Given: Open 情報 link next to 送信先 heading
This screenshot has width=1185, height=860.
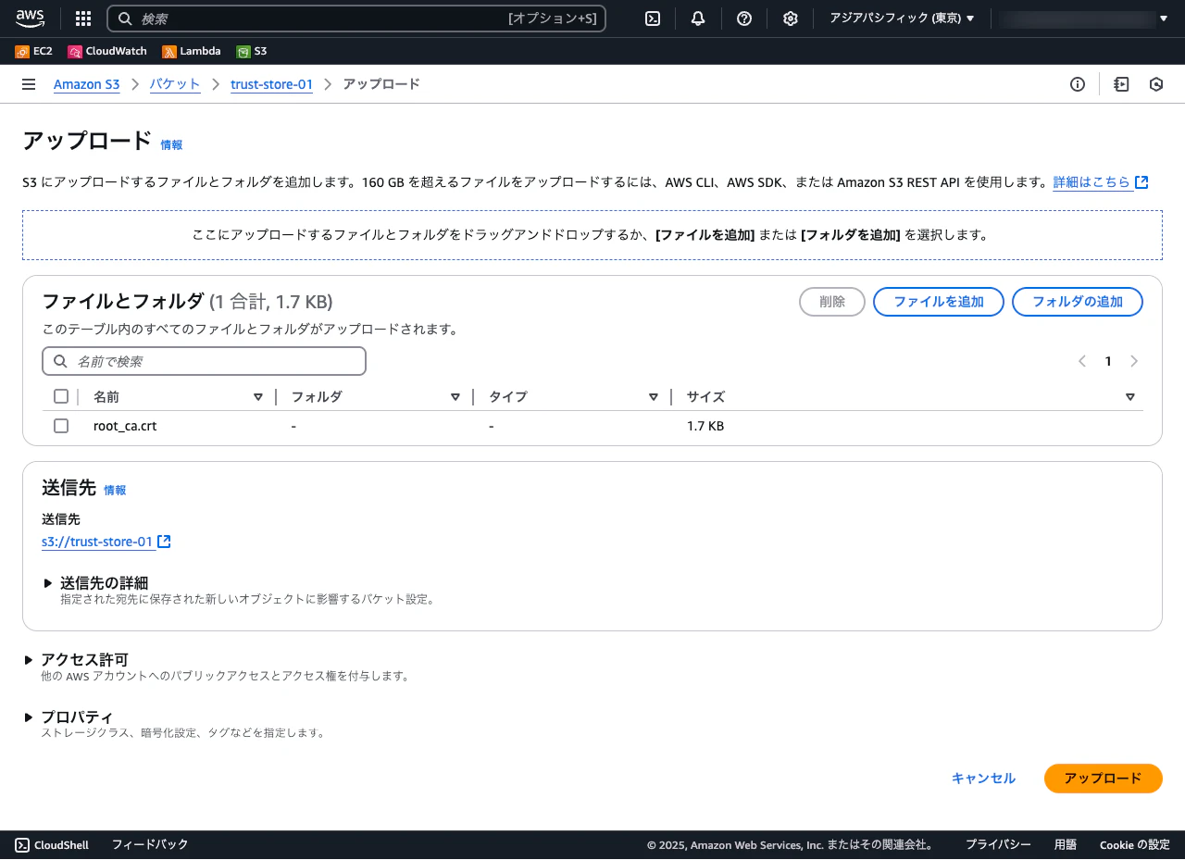Looking at the screenshot, I should (115, 491).
